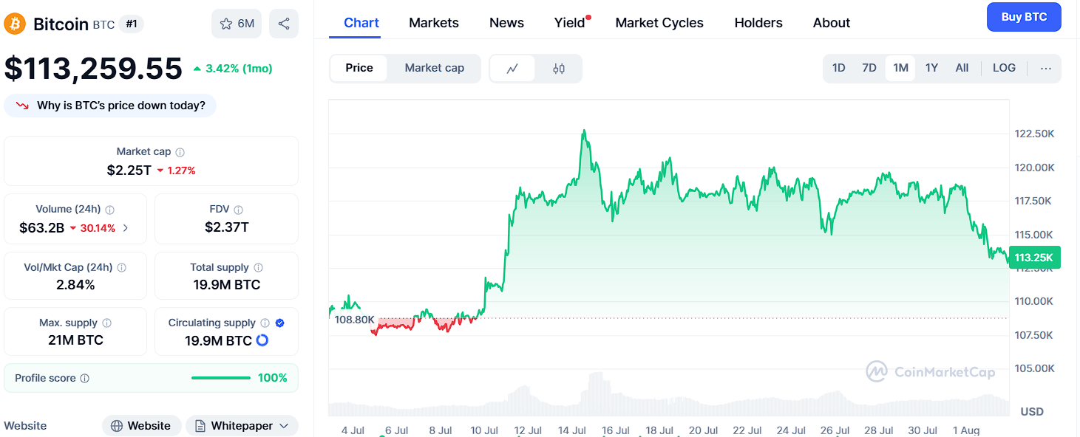The width and height of the screenshot is (1080, 437).
Task: Click info icon next to Vol/Mkt Cap
Action: tap(122, 268)
